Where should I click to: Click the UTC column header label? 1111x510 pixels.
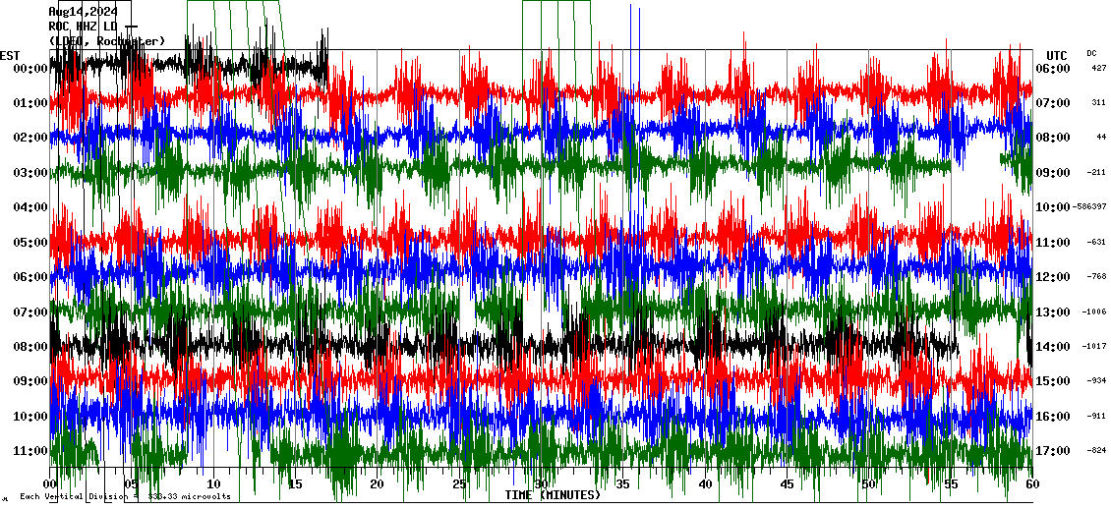point(1057,55)
